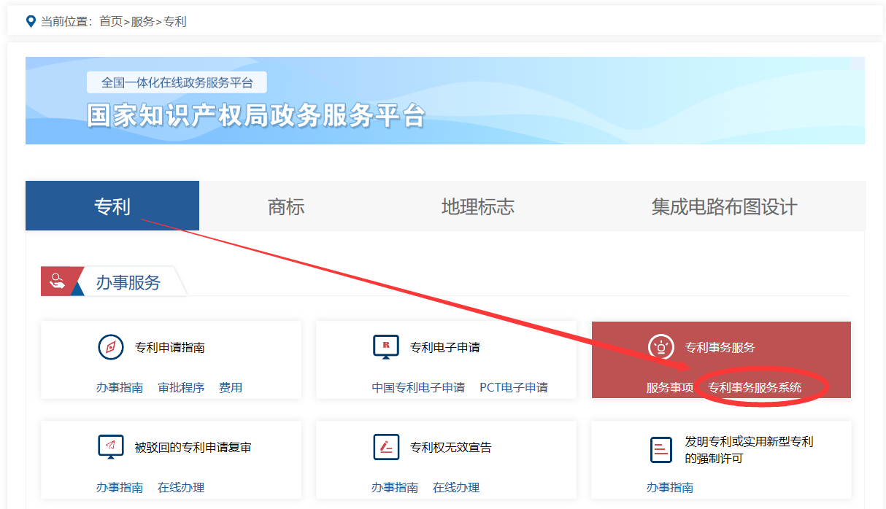Go to 首页 in the breadcrumb

111,21
